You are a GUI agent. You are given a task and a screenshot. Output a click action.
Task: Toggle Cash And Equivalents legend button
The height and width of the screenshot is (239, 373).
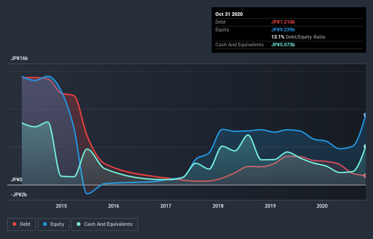click(104, 224)
